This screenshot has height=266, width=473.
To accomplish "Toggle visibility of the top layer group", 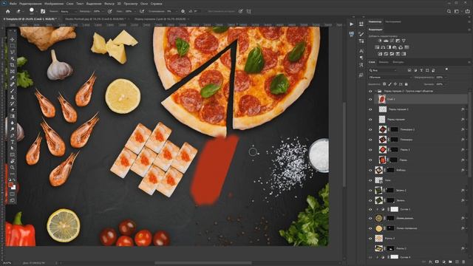I will tap(370, 91).
